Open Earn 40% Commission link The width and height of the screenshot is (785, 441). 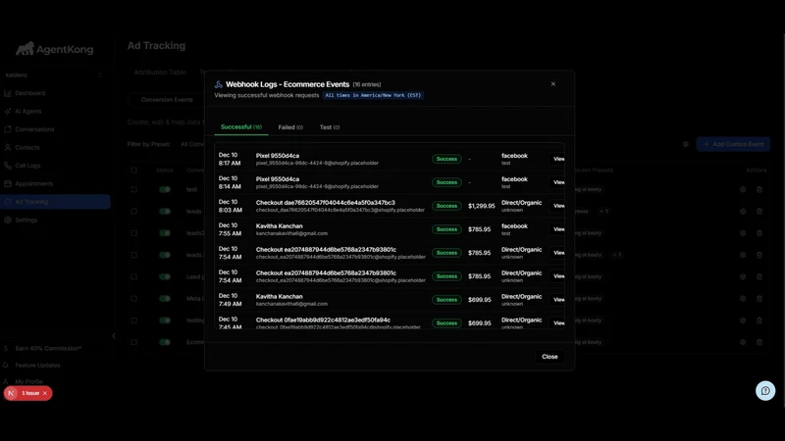(47, 348)
